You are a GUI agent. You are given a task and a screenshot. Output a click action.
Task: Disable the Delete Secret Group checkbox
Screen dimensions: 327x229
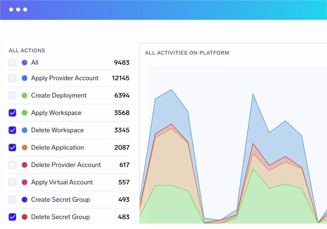[12, 217]
